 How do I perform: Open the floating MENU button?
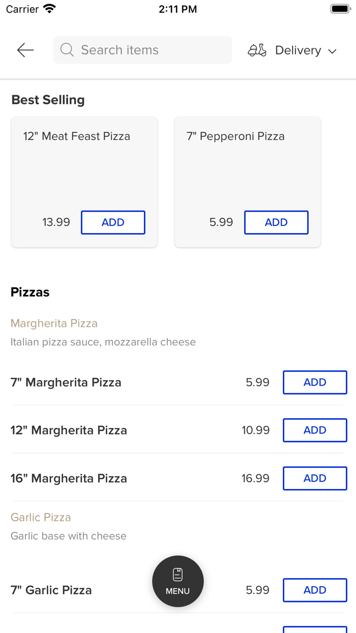[x=177, y=581]
